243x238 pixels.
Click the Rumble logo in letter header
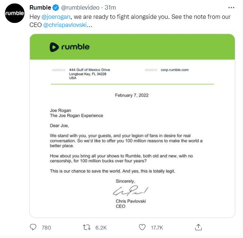[70, 47]
